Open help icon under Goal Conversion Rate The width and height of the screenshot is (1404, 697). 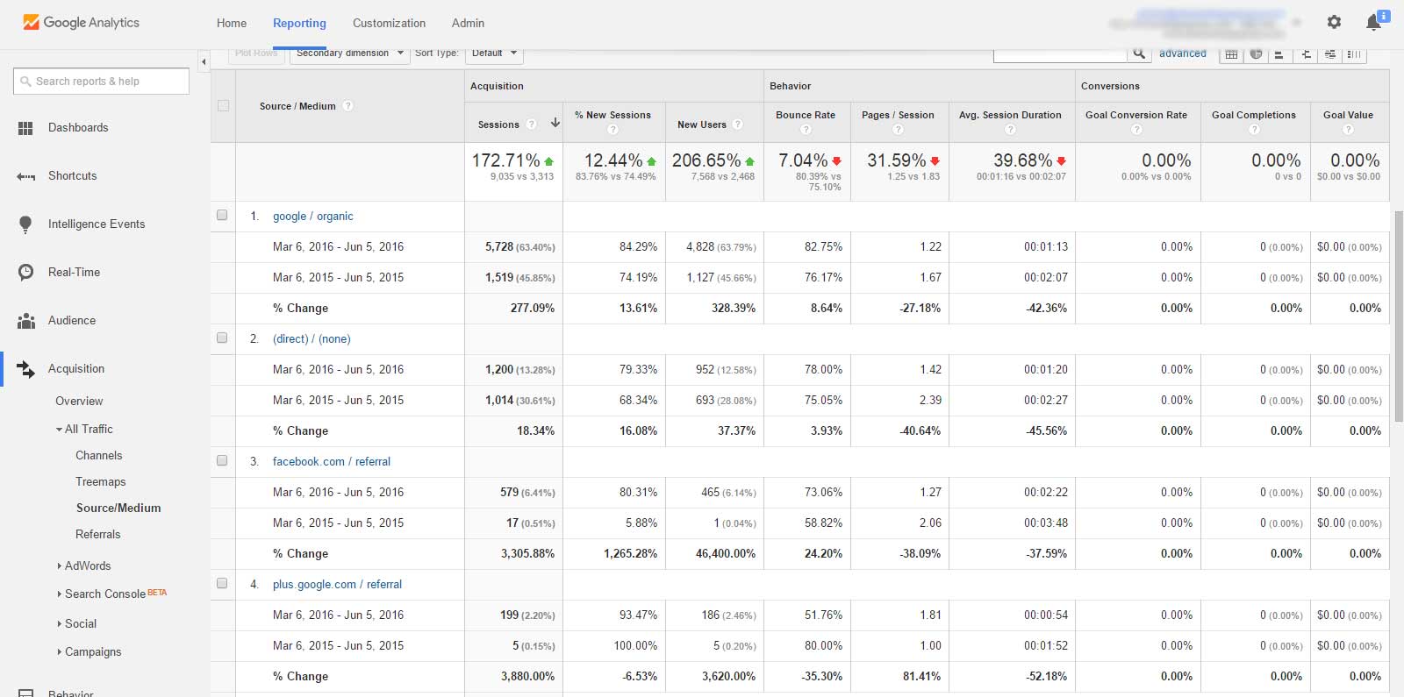(1136, 130)
